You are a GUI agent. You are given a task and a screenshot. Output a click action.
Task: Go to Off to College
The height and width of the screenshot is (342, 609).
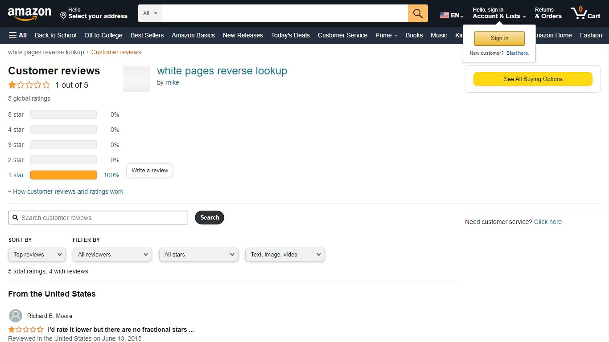(103, 35)
